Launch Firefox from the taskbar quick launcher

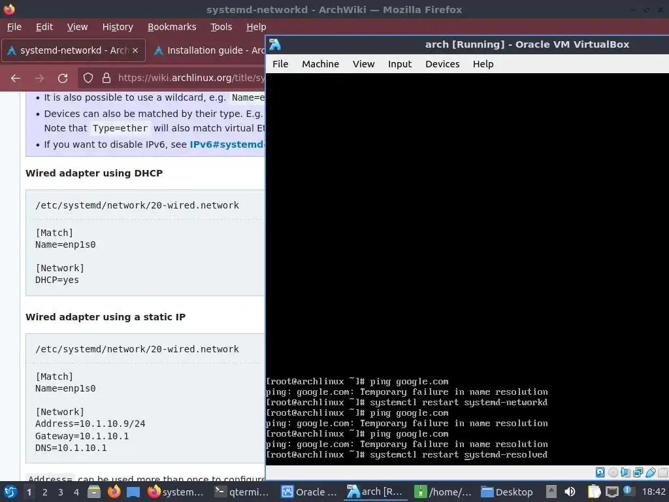pyautogui.click(x=114, y=492)
